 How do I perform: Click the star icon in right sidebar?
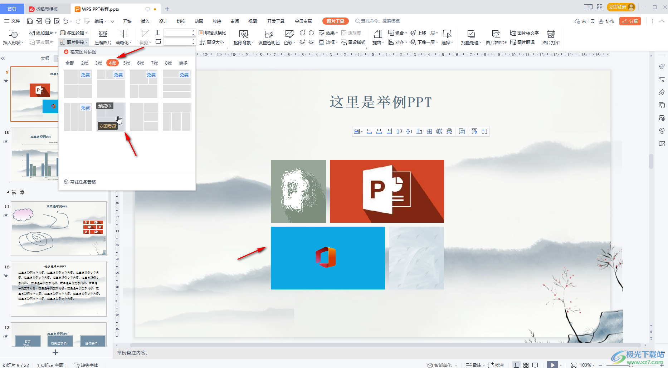(x=662, y=92)
